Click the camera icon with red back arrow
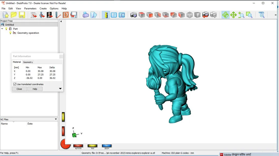 tap(205, 15)
